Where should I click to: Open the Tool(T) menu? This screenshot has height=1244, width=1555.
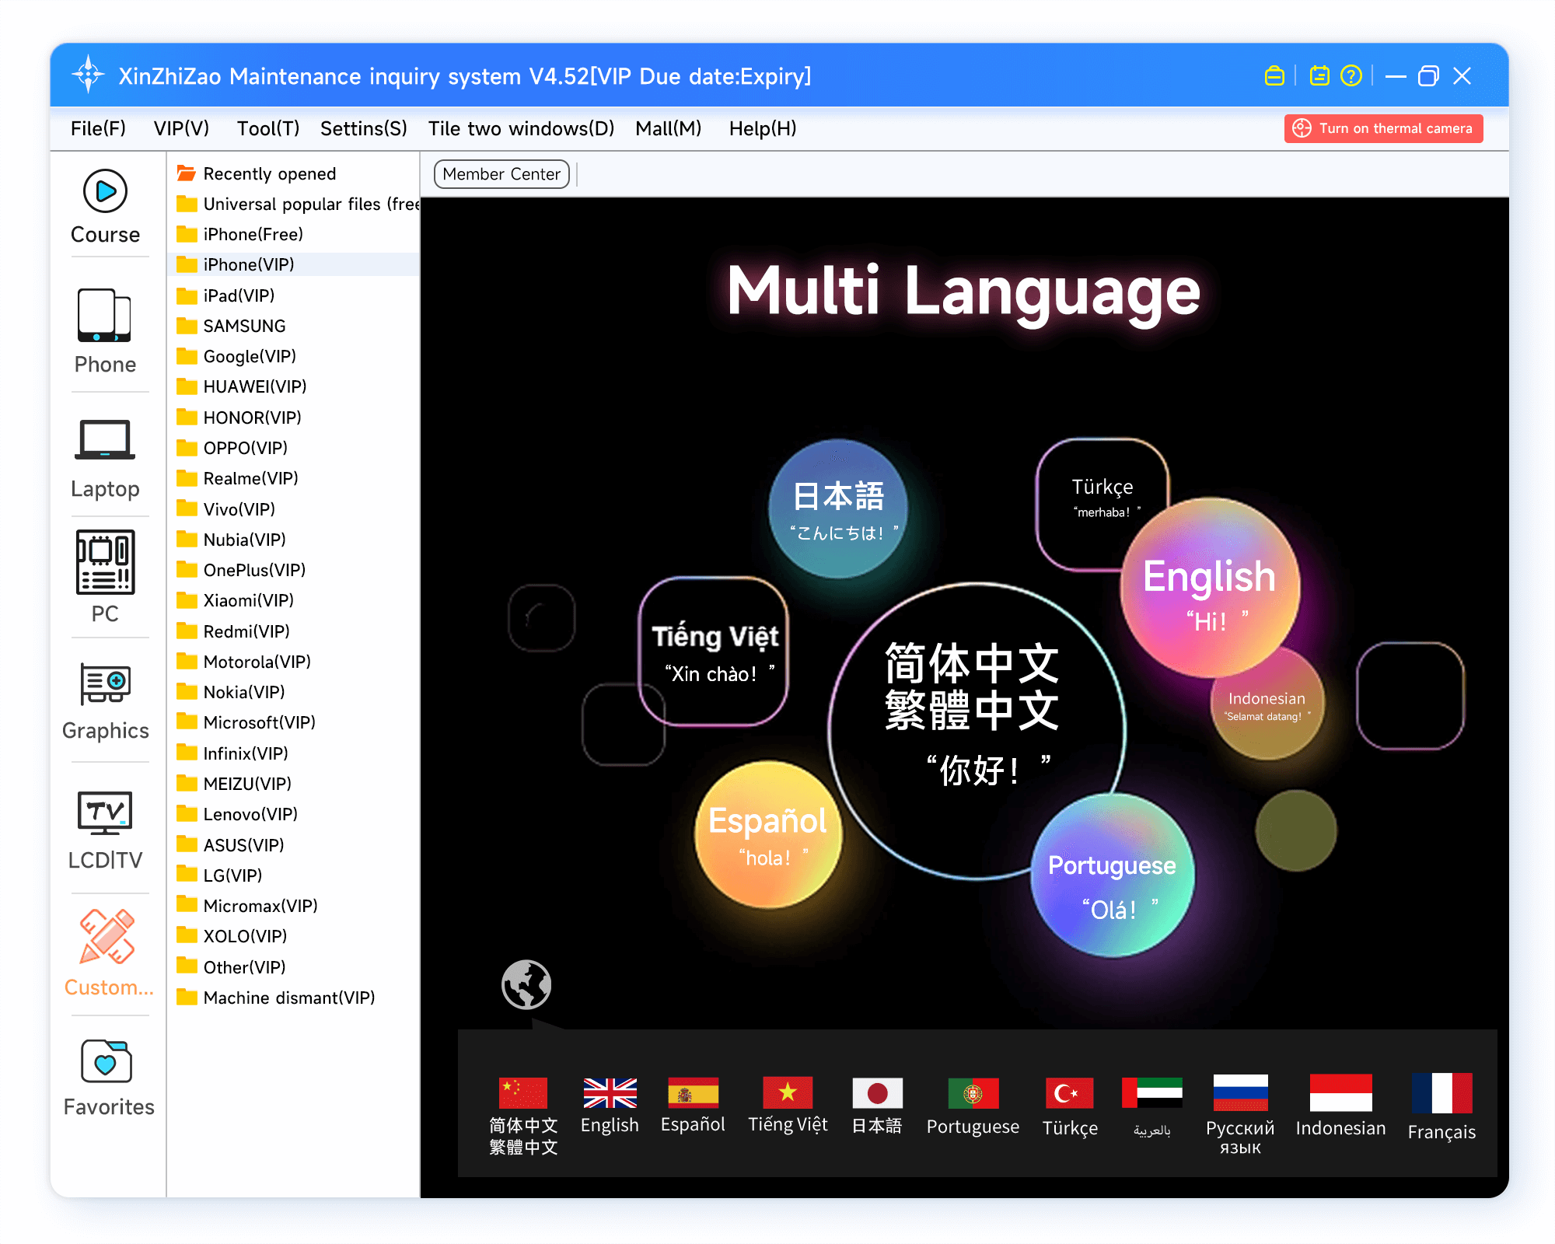coord(267,128)
